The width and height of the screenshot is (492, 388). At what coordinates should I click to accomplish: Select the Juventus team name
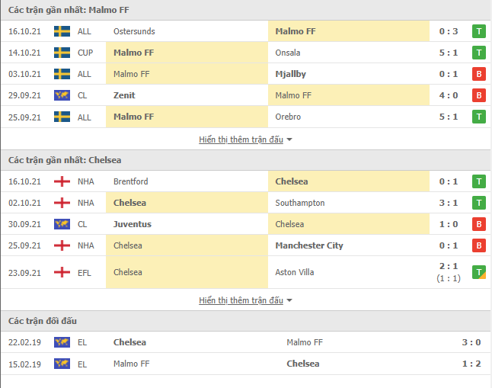133,224
